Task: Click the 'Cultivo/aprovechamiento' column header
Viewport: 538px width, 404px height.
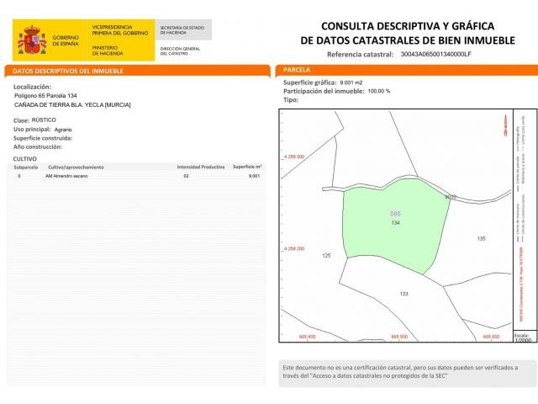Action: (76, 167)
